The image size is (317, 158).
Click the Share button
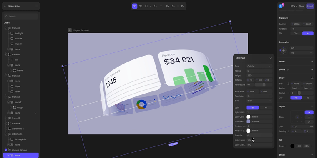point(302,6)
